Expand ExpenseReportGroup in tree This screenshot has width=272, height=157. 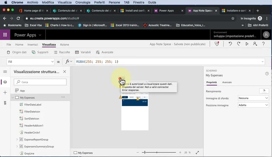pyautogui.click(x=17, y=139)
